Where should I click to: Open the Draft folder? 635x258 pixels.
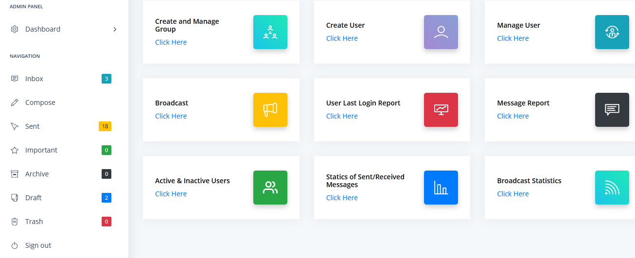(33, 198)
